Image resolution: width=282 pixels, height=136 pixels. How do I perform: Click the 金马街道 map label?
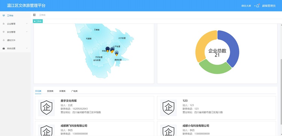click(x=97, y=60)
